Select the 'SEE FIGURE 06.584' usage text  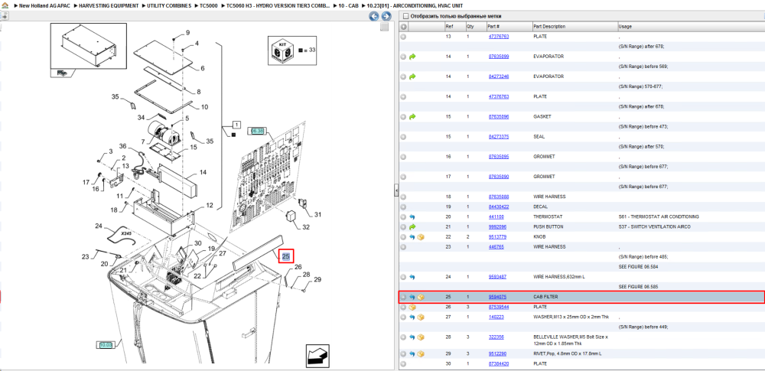pyautogui.click(x=636, y=267)
